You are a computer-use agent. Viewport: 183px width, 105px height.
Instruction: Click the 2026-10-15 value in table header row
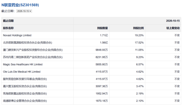click(x=173, y=21)
